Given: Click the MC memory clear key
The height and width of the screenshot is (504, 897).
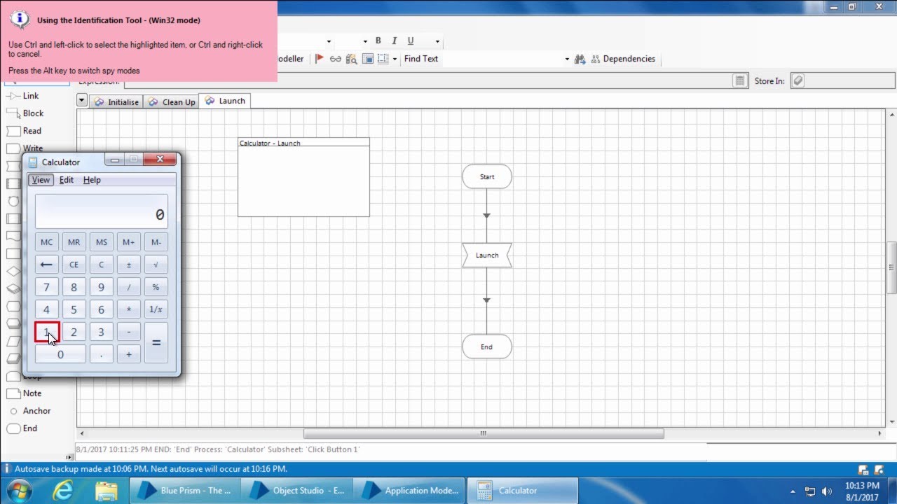Looking at the screenshot, I should tap(47, 242).
